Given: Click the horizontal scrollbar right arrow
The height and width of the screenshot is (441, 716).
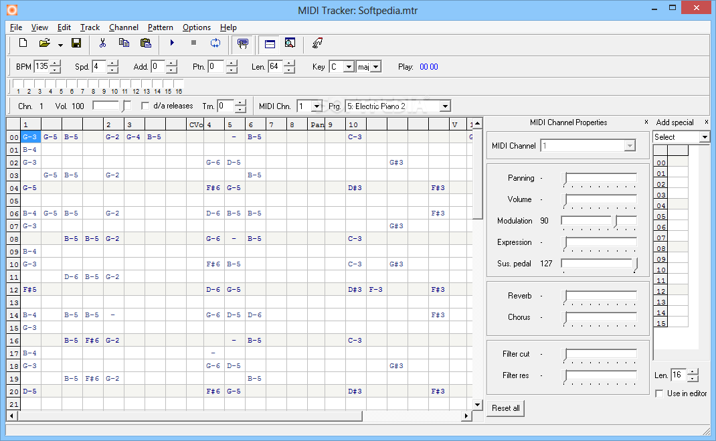Looking at the screenshot, I should [x=466, y=416].
